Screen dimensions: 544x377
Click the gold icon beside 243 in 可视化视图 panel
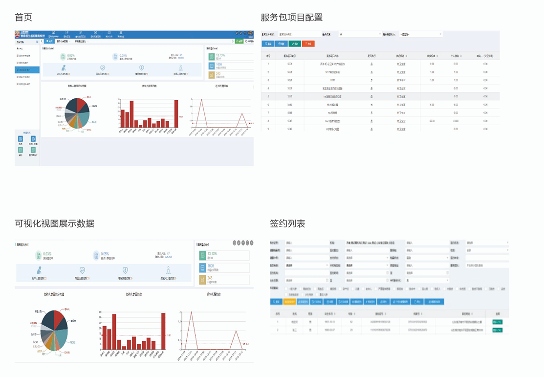[x=202, y=280]
